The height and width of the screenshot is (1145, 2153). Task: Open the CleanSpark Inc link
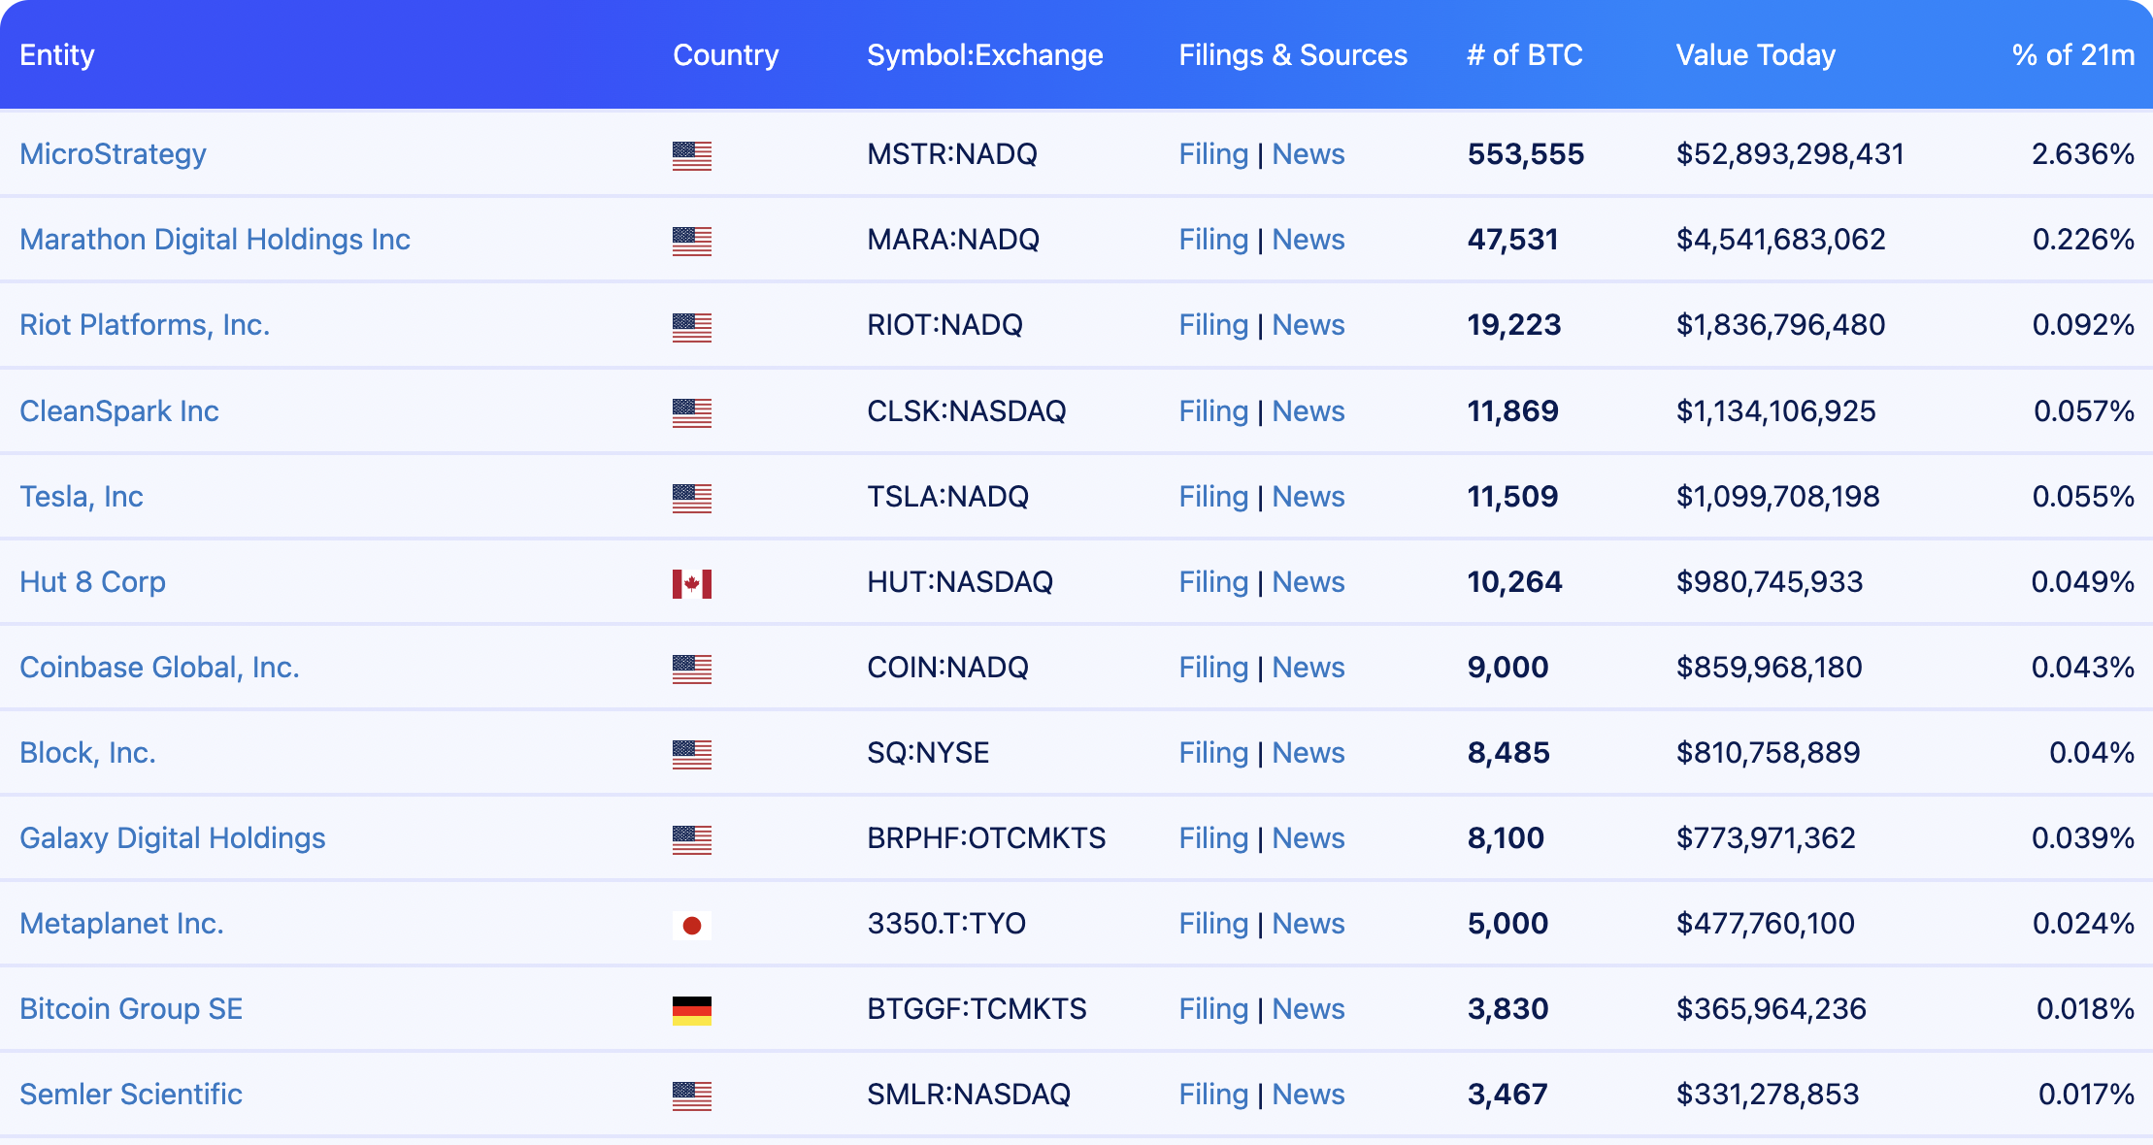119,411
